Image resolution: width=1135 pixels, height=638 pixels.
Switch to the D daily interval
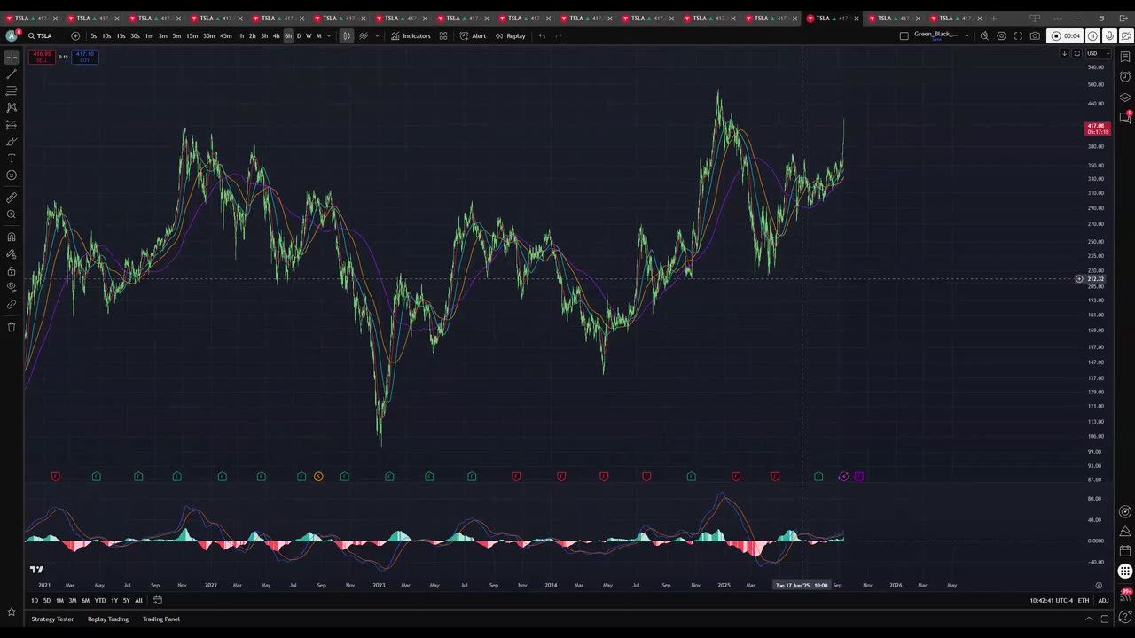tap(299, 35)
